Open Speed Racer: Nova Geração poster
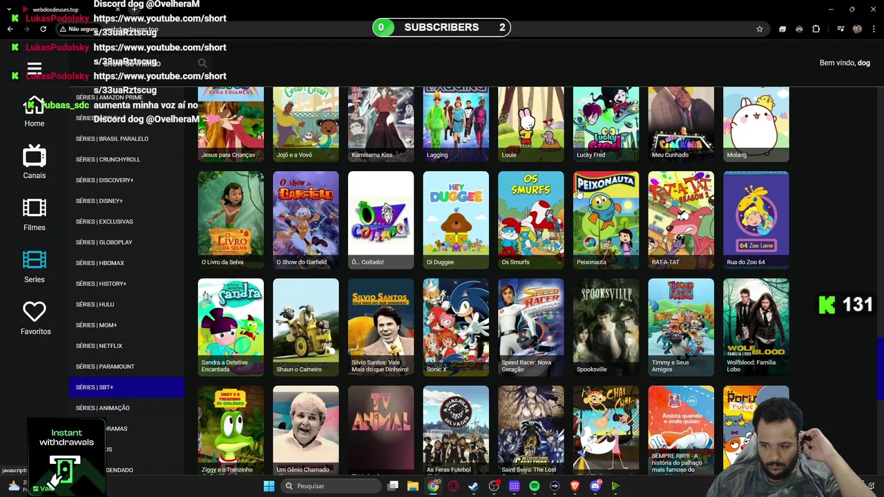 531,327
